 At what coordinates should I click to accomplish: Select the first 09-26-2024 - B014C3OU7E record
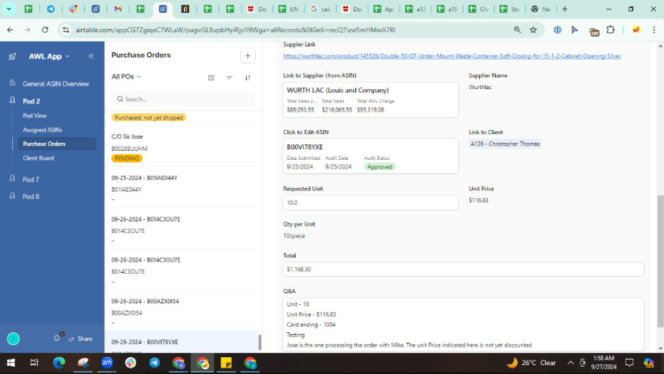181,228
